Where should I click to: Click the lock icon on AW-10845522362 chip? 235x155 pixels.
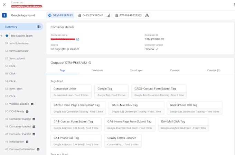(x=116, y=15)
